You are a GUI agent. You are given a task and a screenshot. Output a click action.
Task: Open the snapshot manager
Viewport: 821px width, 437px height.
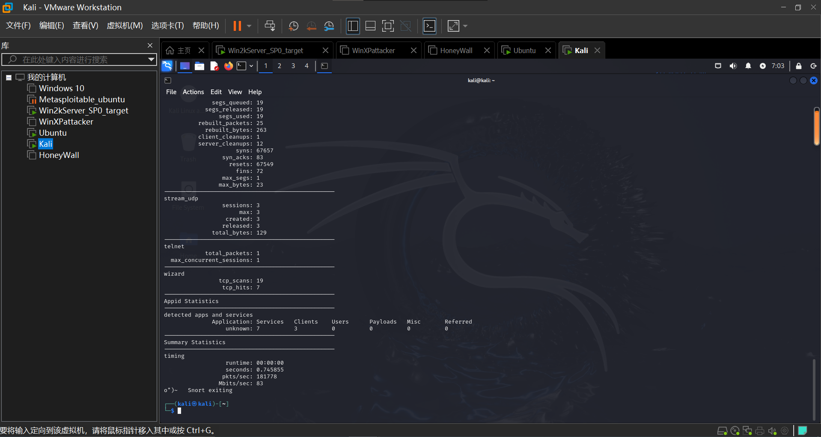[329, 26]
